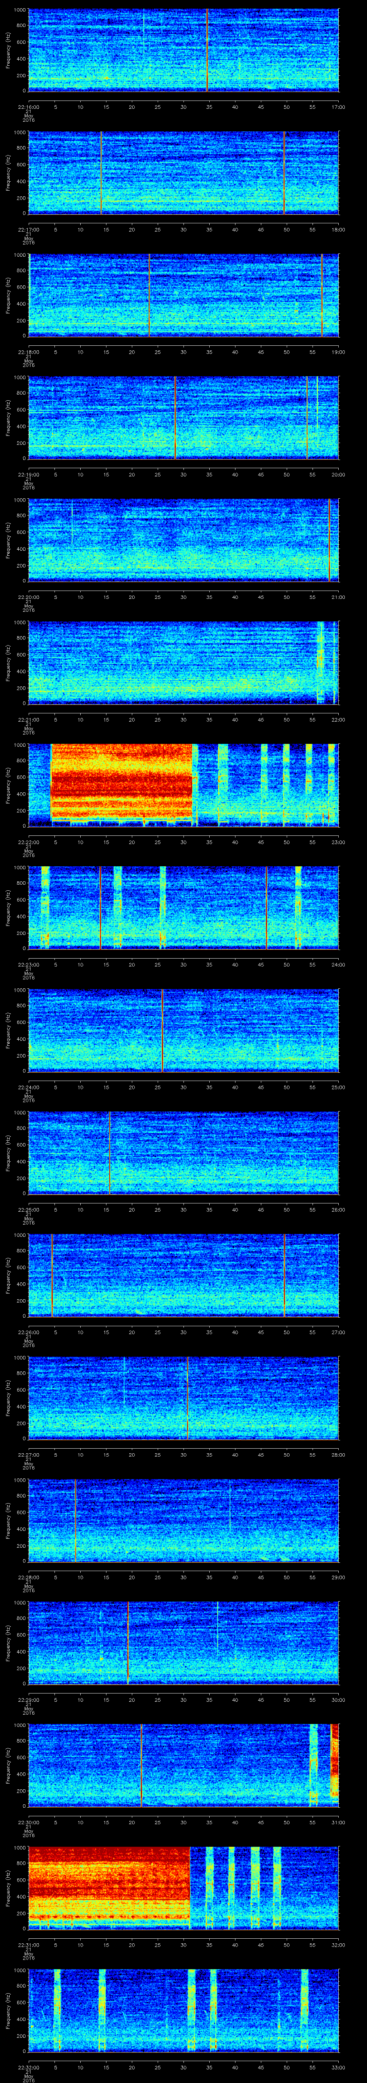
Task: Click the 22:25:00 start time label
Action: [x=29, y=1210]
